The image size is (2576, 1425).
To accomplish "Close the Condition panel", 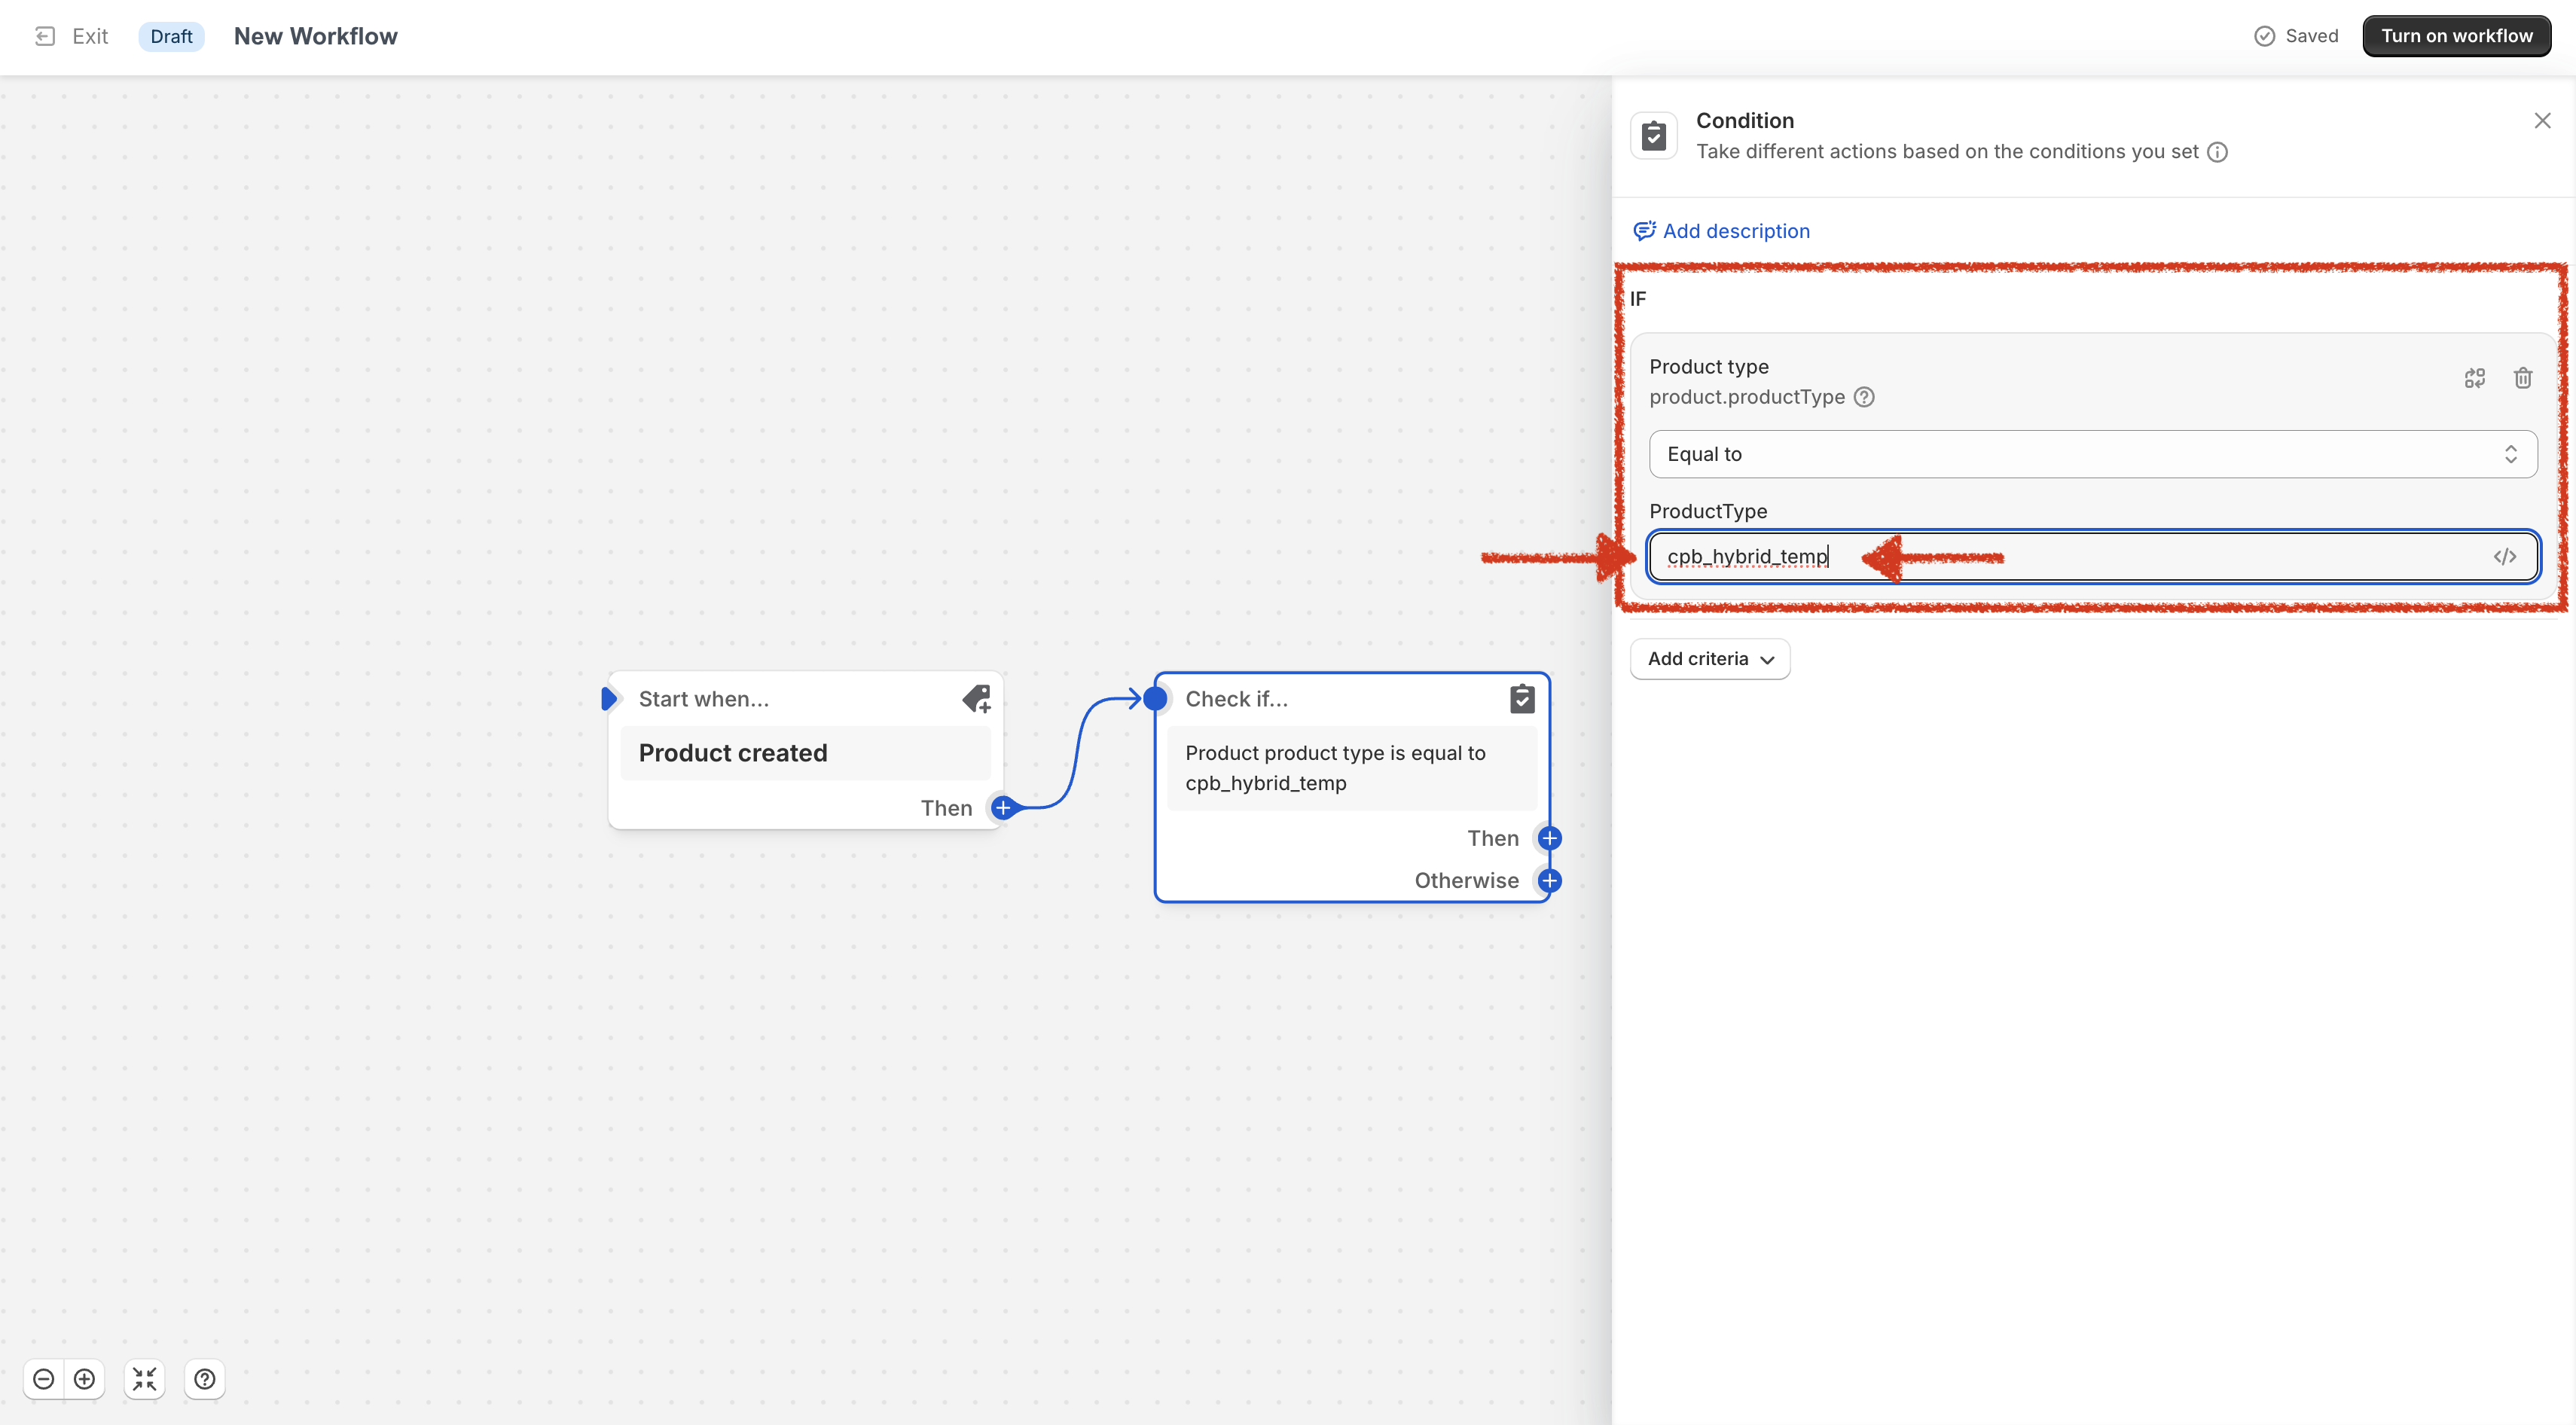I will (x=2542, y=121).
